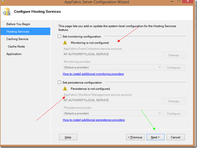Open How to install additional persistence providers link
This screenshot has width=197, height=148.
94,120
